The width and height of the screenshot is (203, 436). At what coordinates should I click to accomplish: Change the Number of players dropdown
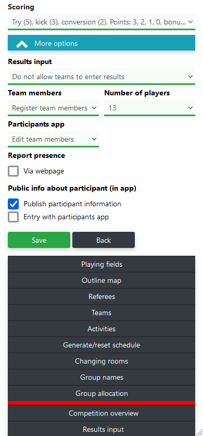coord(150,108)
